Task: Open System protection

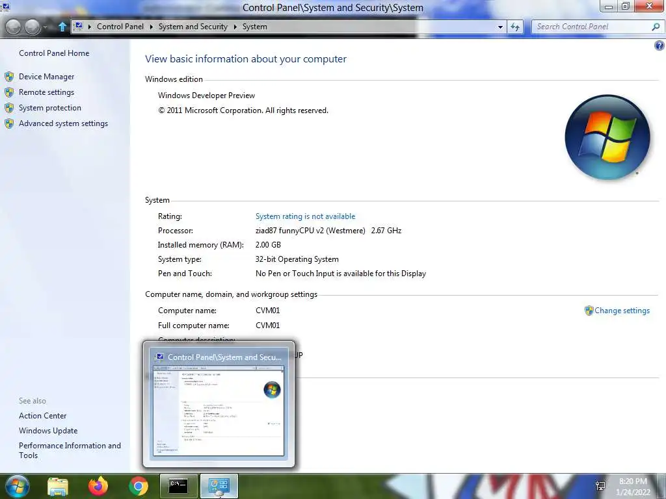Action: [x=49, y=108]
